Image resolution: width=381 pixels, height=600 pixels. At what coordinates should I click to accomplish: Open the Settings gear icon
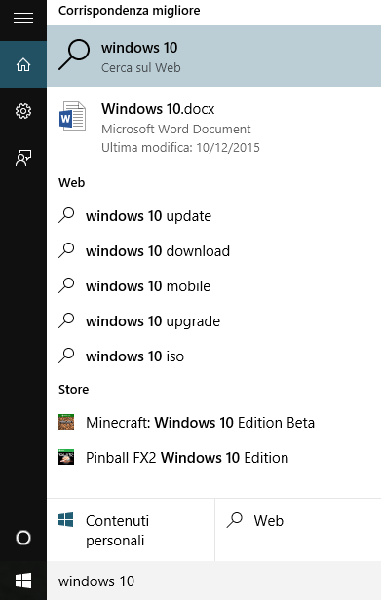tap(23, 111)
